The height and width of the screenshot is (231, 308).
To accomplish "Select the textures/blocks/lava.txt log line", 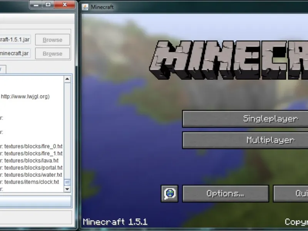I will coord(29,161).
